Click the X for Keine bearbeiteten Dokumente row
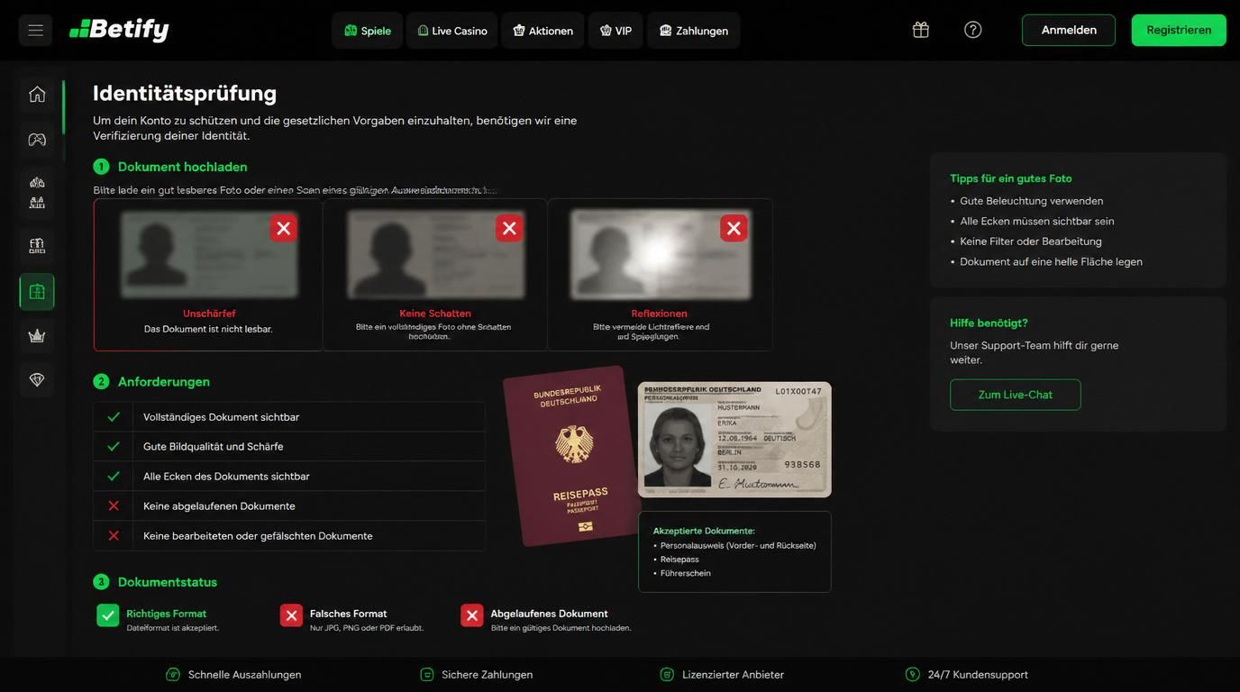The image size is (1240, 692). point(114,536)
